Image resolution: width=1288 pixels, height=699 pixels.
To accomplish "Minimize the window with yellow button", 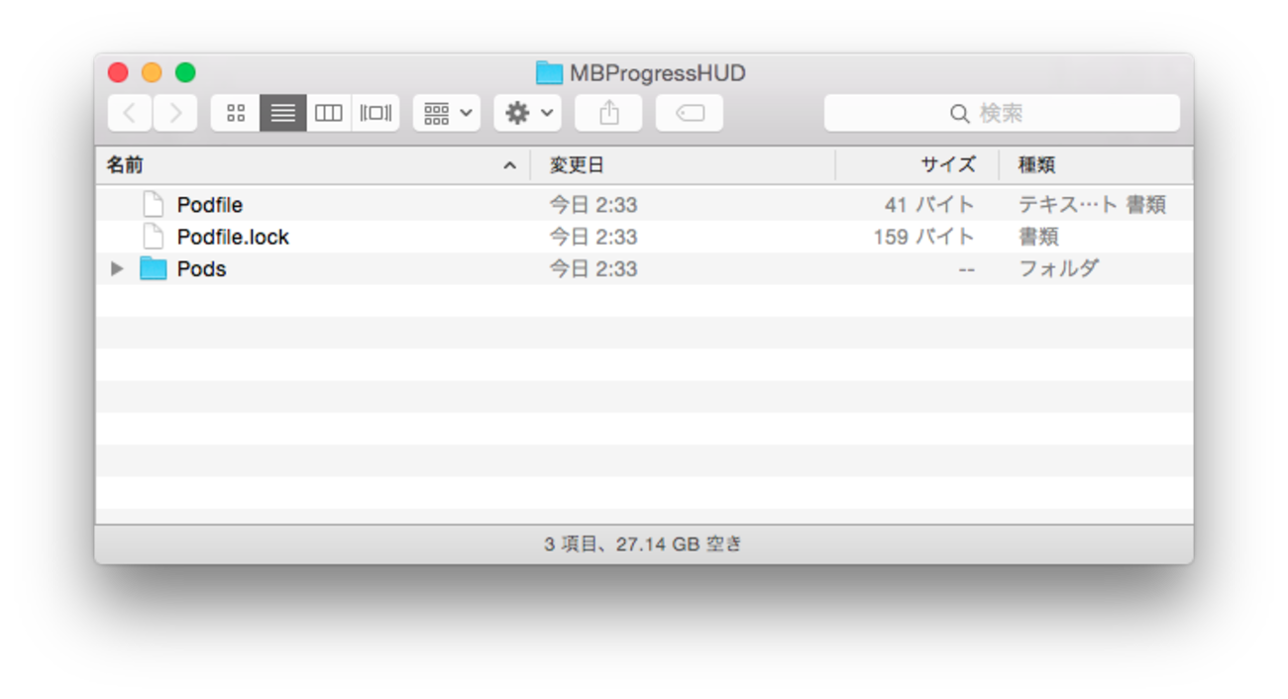I will (152, 72).
